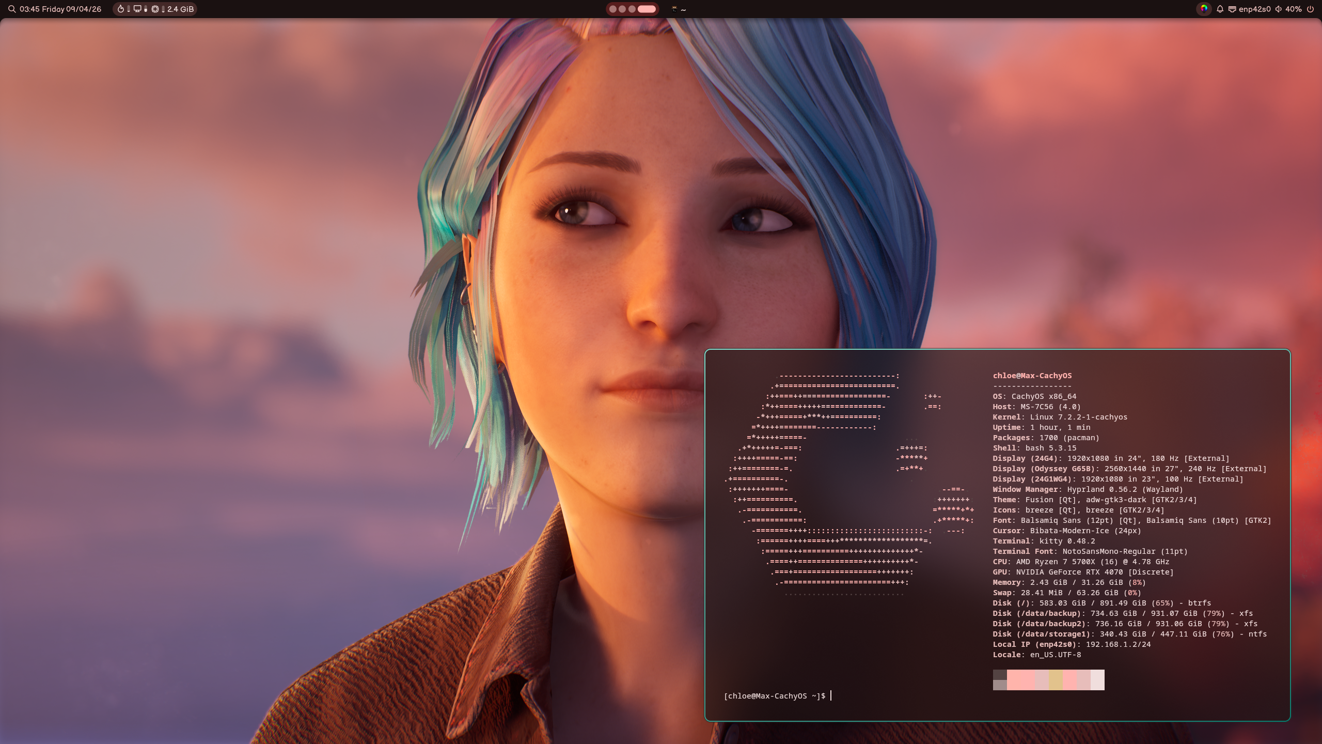Click the Window Manager: Hyprland line

[1088, 489]
